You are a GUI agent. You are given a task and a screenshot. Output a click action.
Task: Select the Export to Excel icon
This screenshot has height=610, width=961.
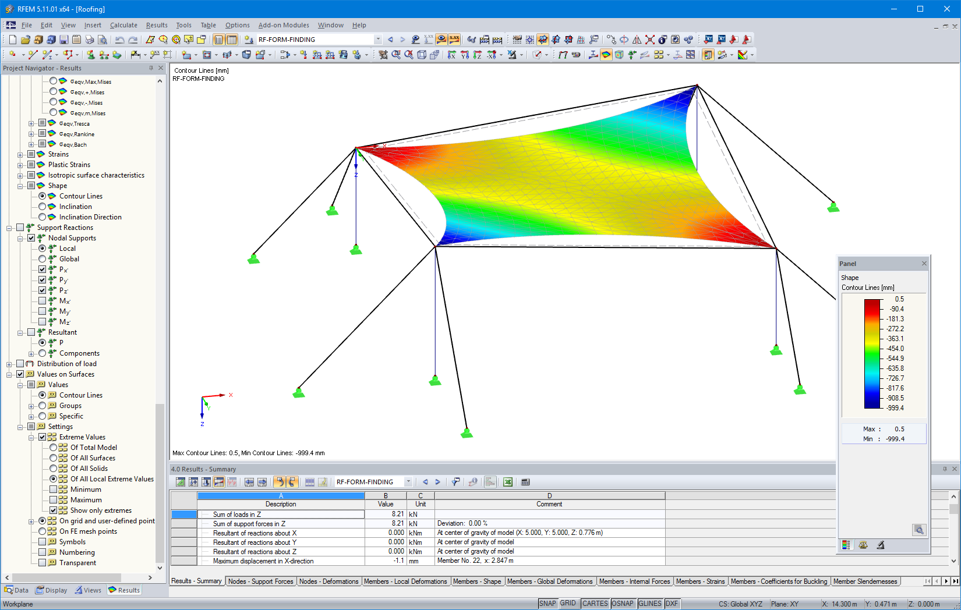508,482
